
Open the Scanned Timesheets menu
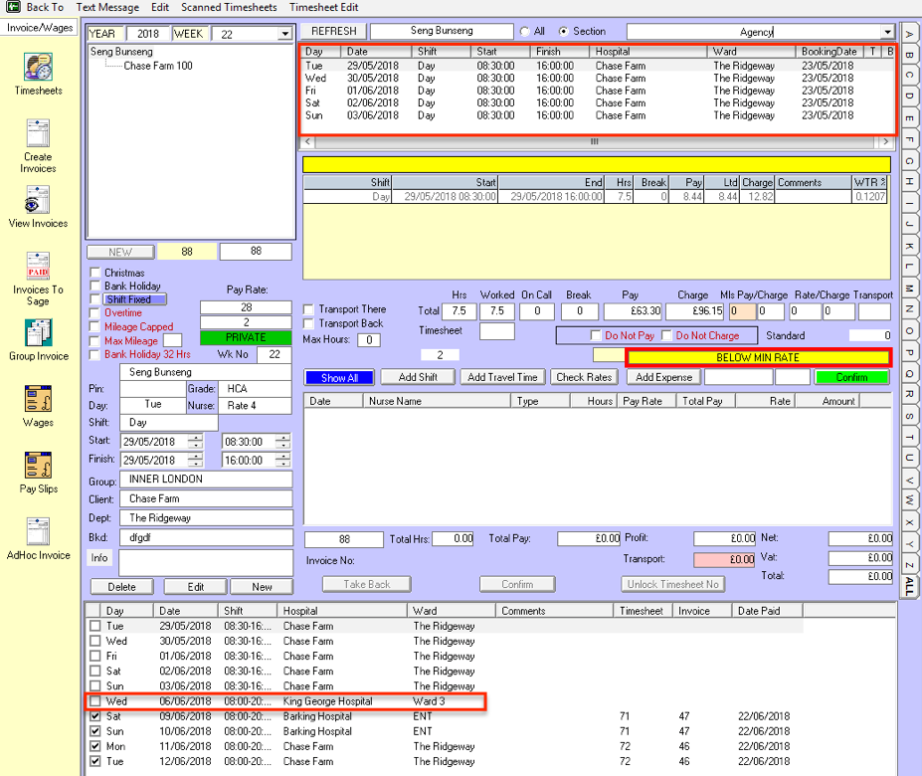tap(229, 7)
